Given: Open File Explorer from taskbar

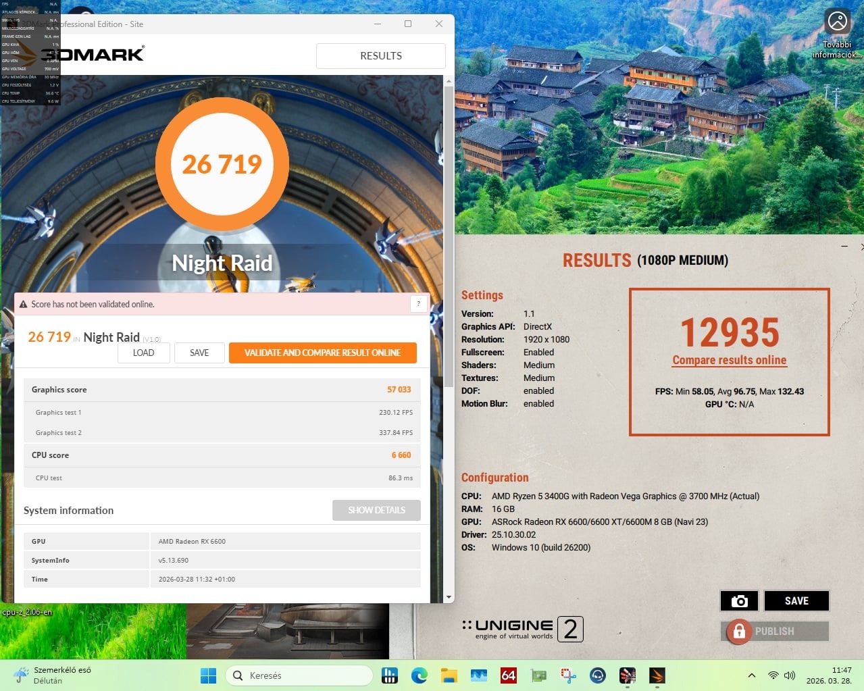Looking at the screenshot, I should (449, 675).
